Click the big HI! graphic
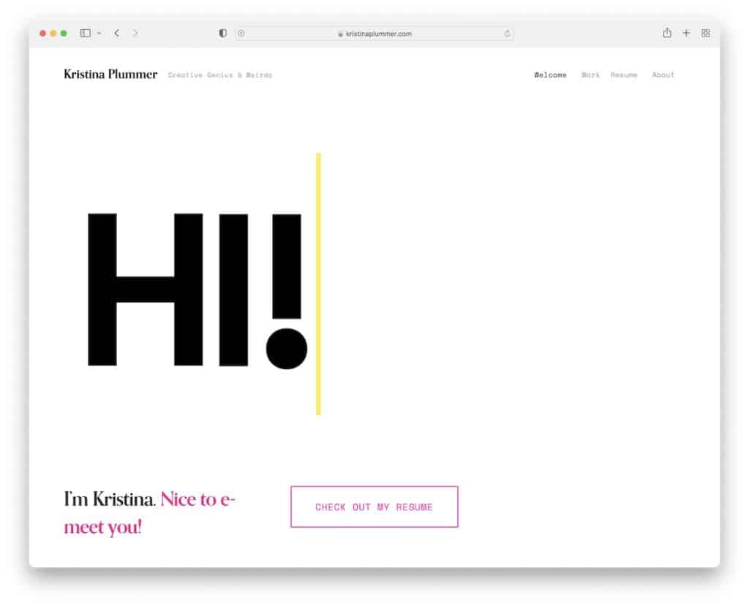The width and height of the screenshot is (749, 606). (197, 290)
